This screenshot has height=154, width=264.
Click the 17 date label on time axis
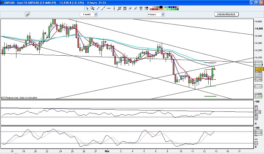(x=240, y=151)
